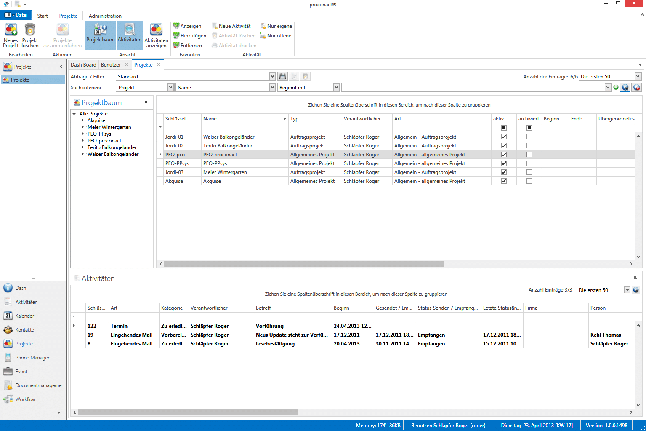
Task: Expand Meier Wintergarten tree node
Action: coord(83,127)
